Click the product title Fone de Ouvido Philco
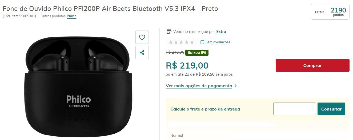 point(110,9)
